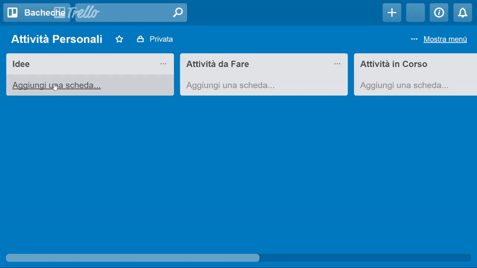Click the Attività in Corso list title
Image resolution: width=477 pixels, height=268 pixels.
pyautogui.click(x=394, y=64)
